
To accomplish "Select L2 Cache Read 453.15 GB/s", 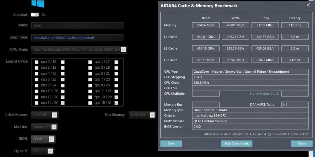I will (x=206, y=48).
